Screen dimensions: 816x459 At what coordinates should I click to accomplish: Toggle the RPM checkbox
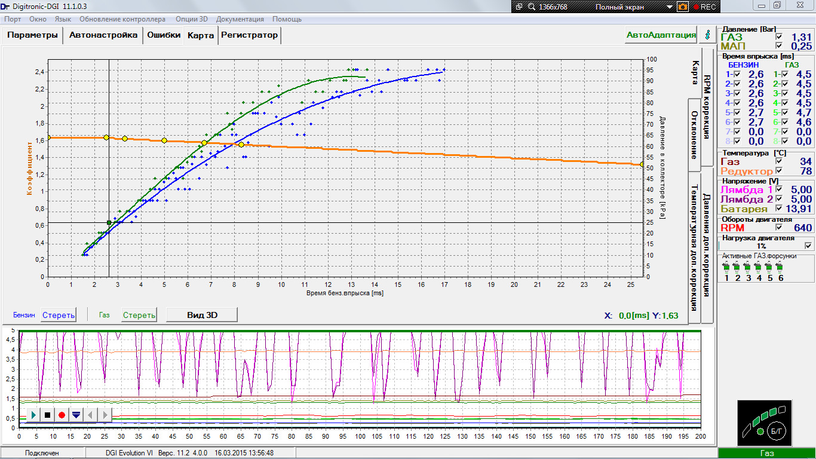click(778, 228)
